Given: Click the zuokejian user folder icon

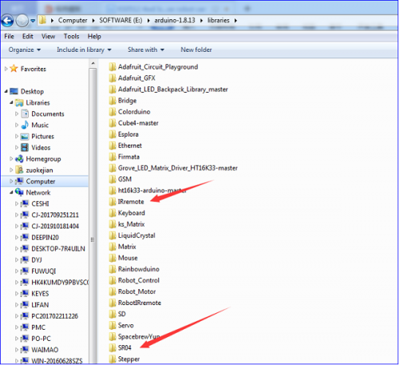Looking at the screenshot, I should (x=19, y=170).
